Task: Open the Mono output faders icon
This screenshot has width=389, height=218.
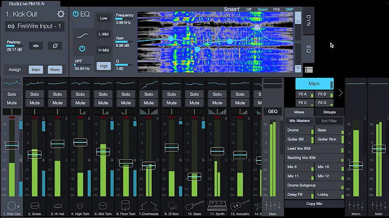Action: click(x=356, y=206)
